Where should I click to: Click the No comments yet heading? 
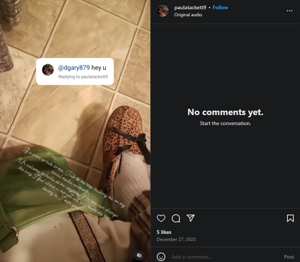pos(225,112)
